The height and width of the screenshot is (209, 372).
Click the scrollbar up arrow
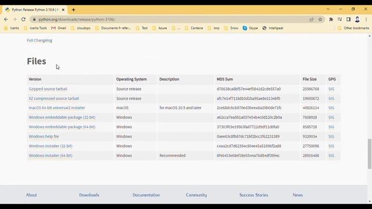pos(370,36)
